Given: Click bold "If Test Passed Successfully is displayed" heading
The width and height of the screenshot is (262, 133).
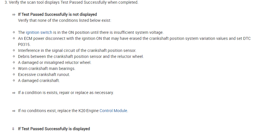Looking at the screenshot, I should coord(54,129).
